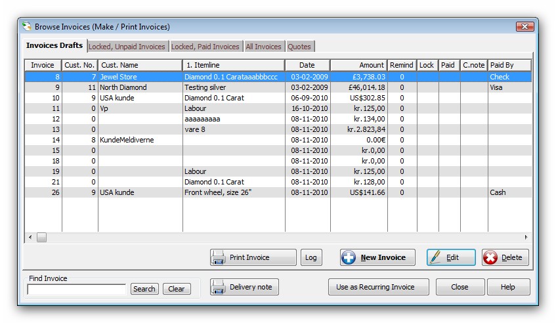556x323 pixels.
Task: Sort by Cust. Name column header
Action: [x=140, y=65]
